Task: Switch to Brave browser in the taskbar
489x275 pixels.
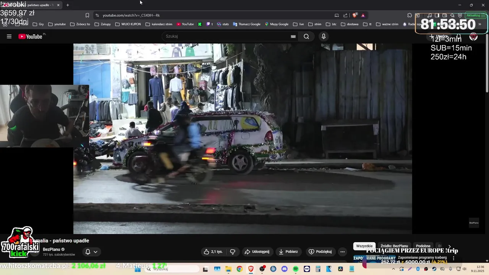Action: click(251, 269)
